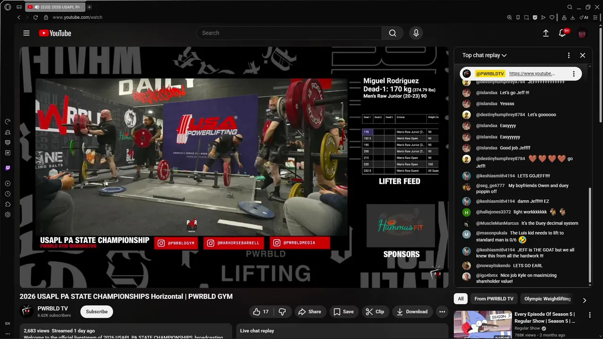Image resolution: width=603 pixels, height=339 pixels.
Task: Create a Clip of video
Action: pos(375,312)
